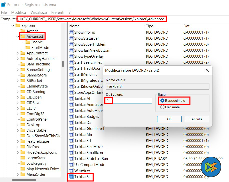The image size is (229, 182).
Task: Expand the CD Burning tree node
Action: tap(18, 92)
